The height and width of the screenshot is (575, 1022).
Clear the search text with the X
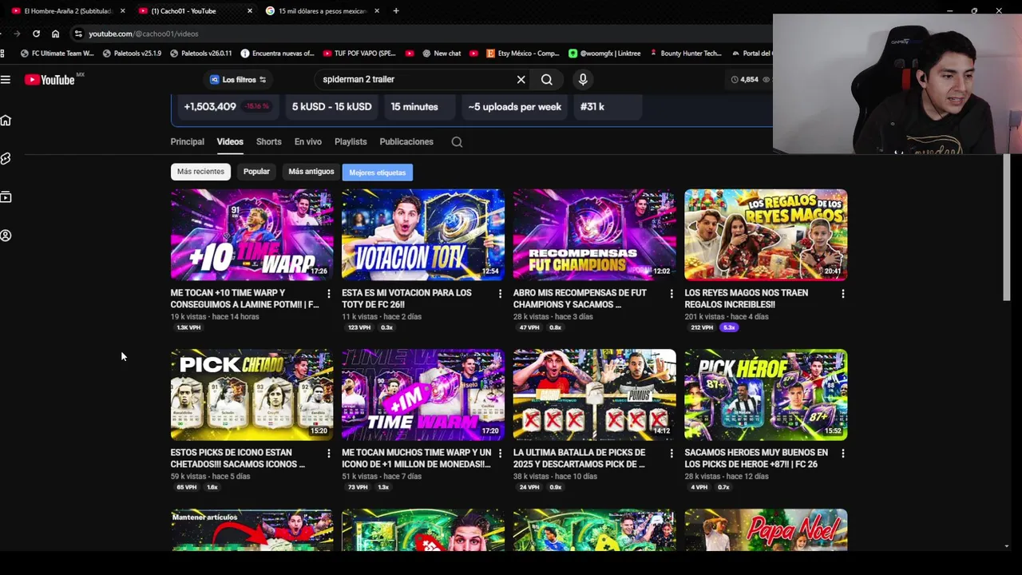click(x=521, y=79)
